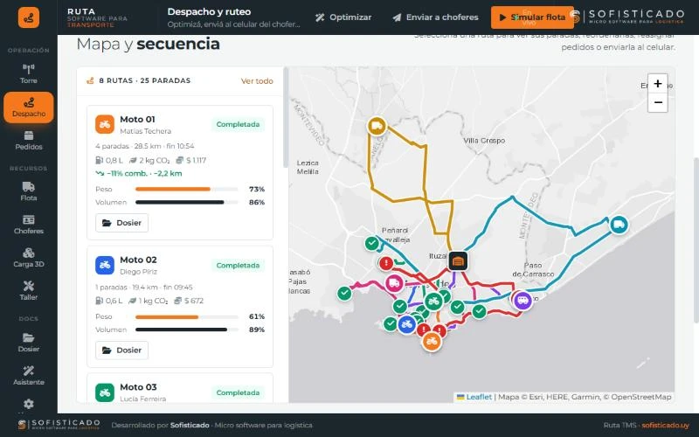Click Moto 01 Completada status badge
The width and height of the screenshot is (699, 437).
238,124
